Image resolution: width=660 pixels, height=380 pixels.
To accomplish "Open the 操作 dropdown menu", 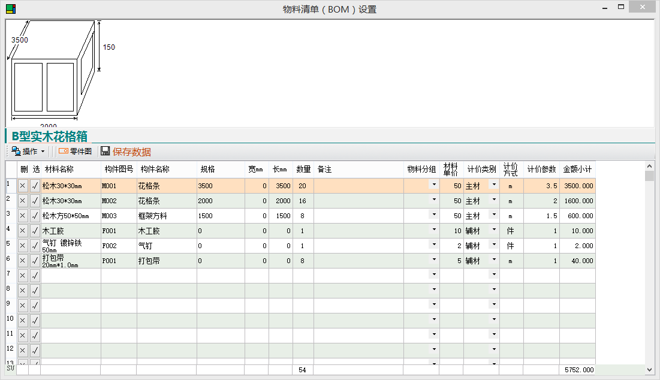I will click(28, 152).
